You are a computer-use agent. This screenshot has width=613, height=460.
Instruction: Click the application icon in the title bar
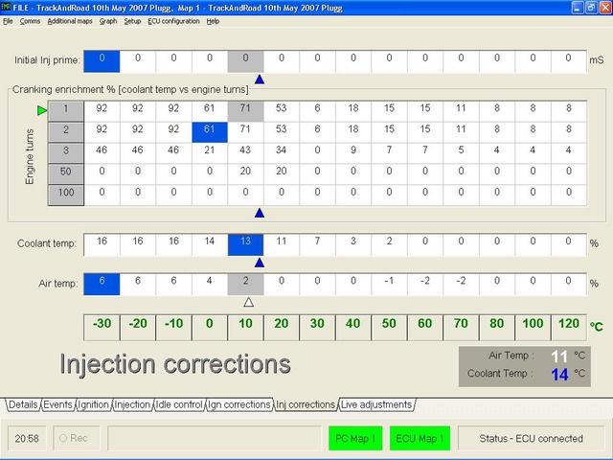(x=7, y=7)
